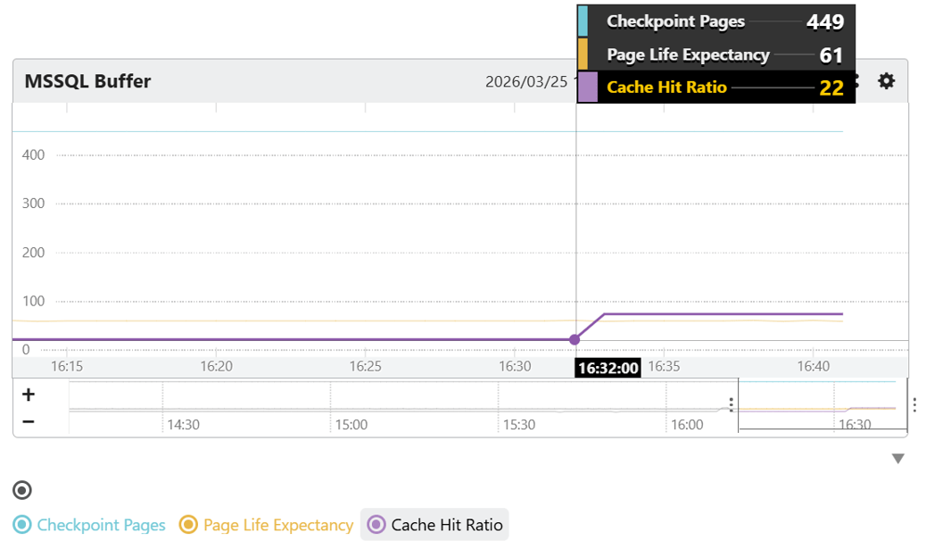The height and width of the screenshot is (549, 926).
Task: Click the date 2026/03/25 in header
Action: [526, 81]
